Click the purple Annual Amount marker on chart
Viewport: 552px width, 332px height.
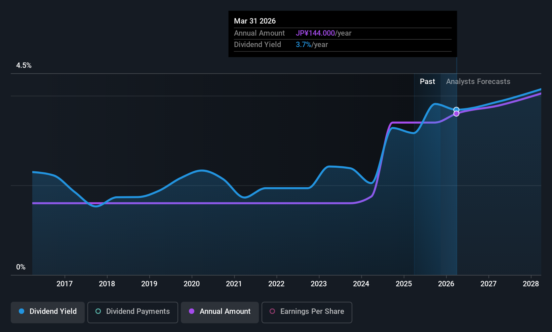click(x=456, y=113)
